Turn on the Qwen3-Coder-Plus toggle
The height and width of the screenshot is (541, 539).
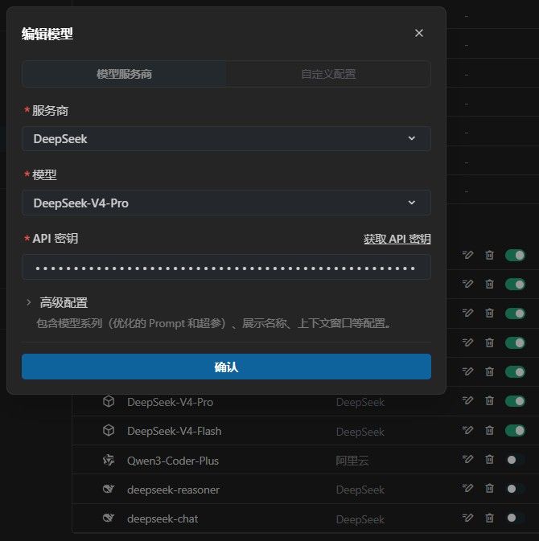pos(515,460)
